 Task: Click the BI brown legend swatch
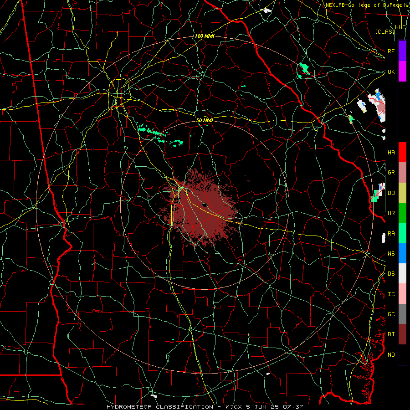click(402, 334)
